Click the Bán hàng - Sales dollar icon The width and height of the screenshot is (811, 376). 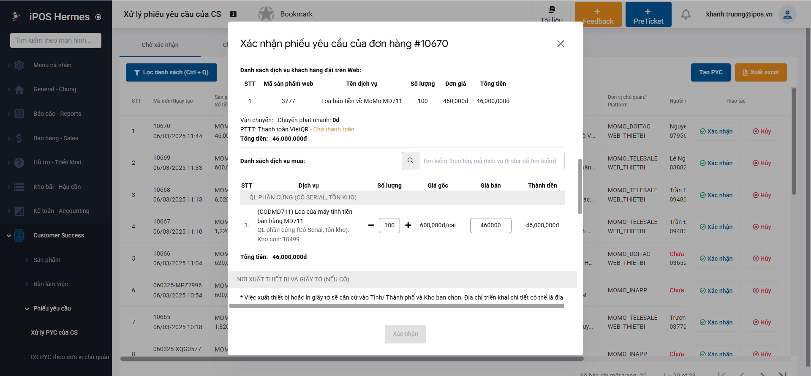click(19, 138)
